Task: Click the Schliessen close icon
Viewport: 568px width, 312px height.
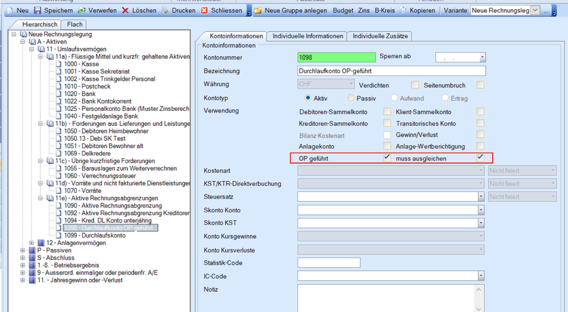Action: click(203, 10)
